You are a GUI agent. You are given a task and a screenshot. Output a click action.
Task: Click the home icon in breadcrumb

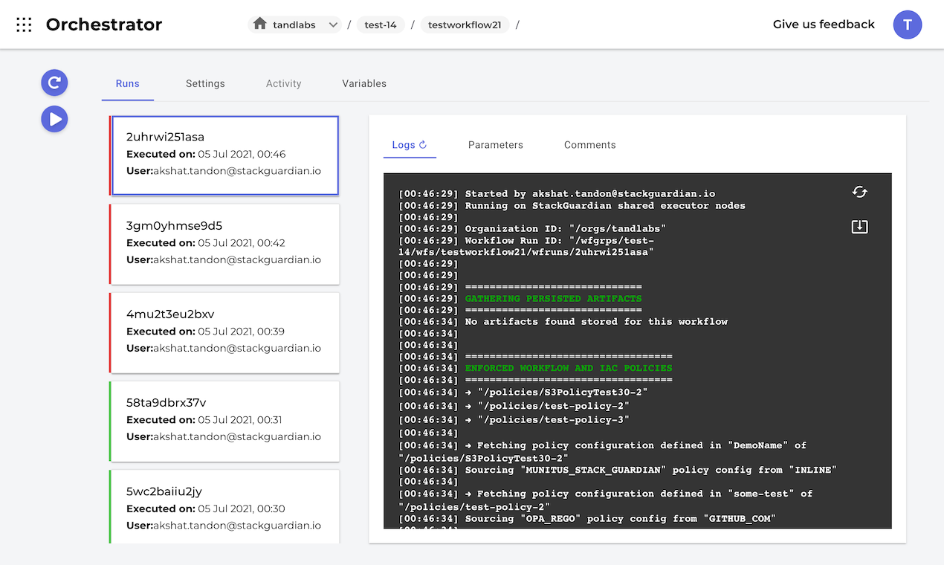click(259, 24)
